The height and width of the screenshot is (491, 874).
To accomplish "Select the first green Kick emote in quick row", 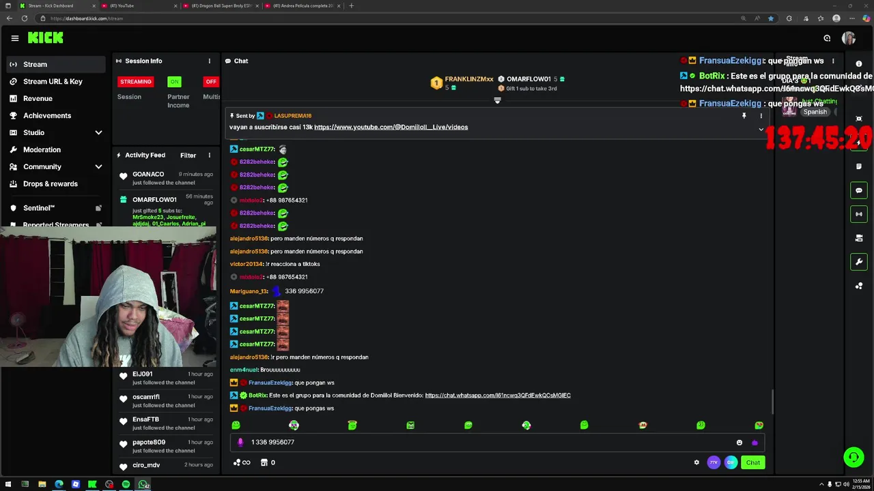I will click(x=236, y=425).
